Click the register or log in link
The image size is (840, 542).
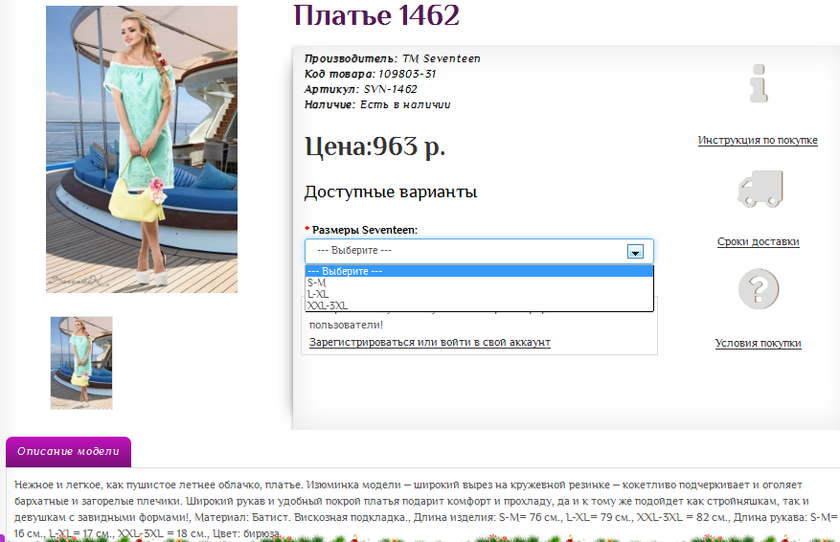coord(429,342)
